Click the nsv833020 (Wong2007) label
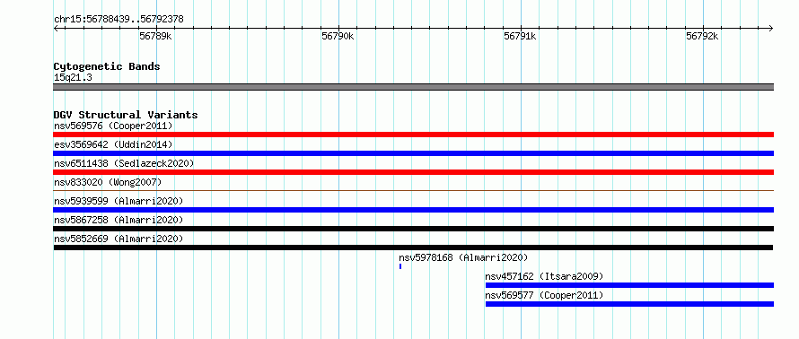Viewport: 799px width, 339px height. click(108, 182)
